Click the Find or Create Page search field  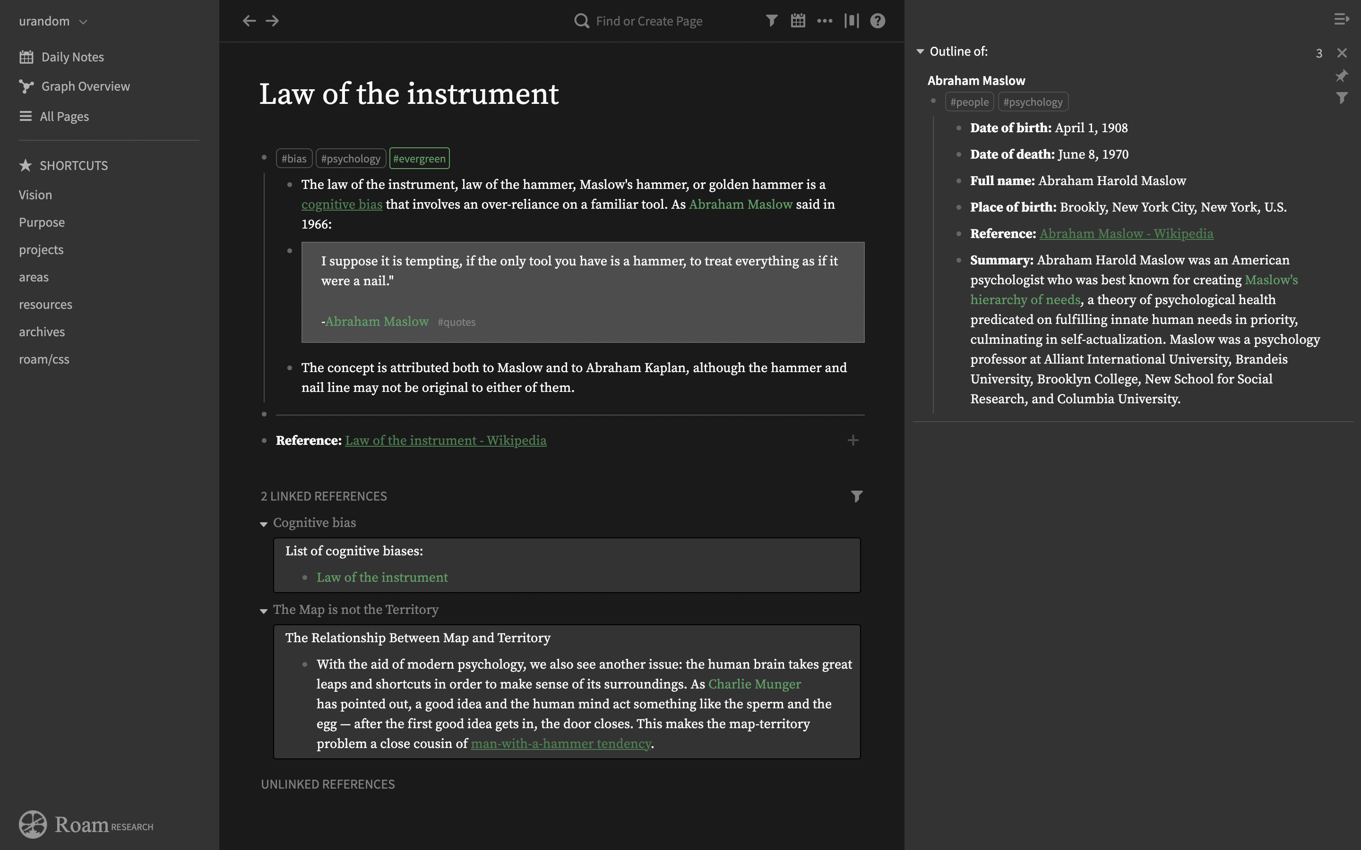pyautogui.click(x=648, y=21)
